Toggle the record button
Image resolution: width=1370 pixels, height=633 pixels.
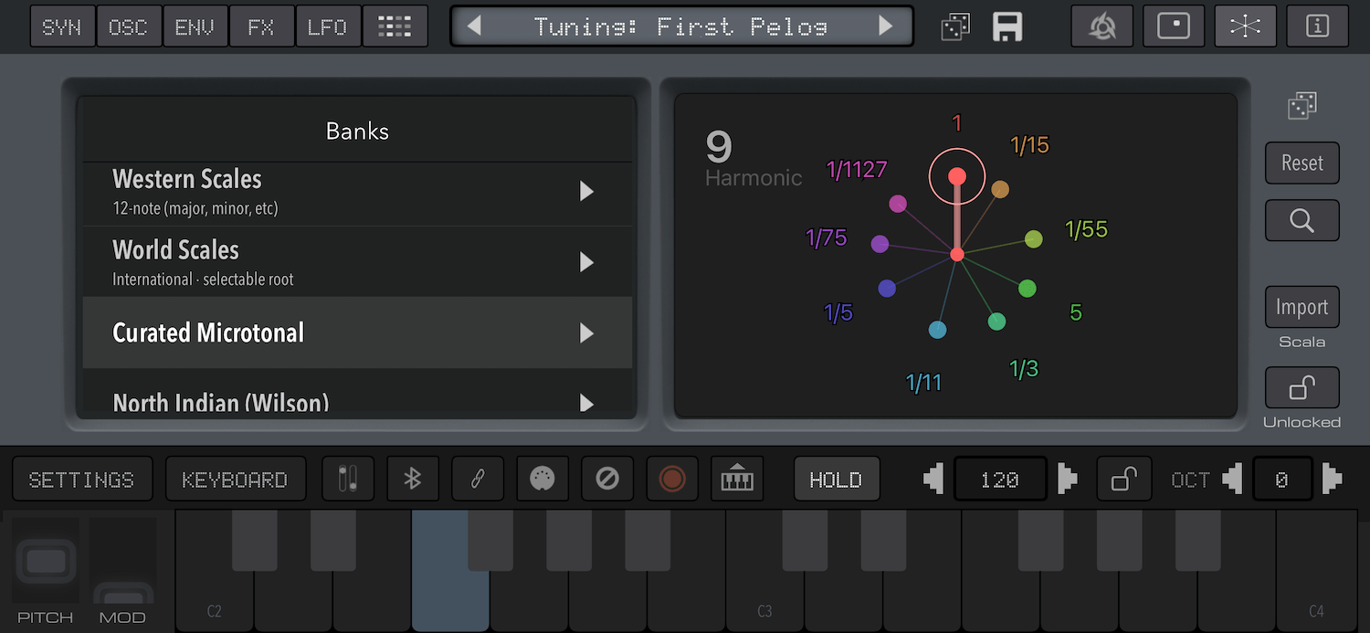click(x=672, y=480)
